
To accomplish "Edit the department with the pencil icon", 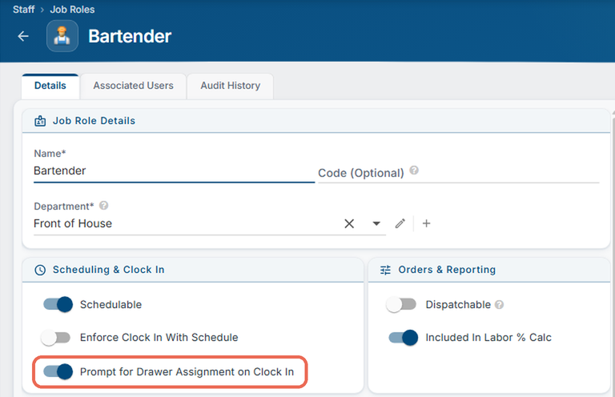I will (x=400, y=224).
